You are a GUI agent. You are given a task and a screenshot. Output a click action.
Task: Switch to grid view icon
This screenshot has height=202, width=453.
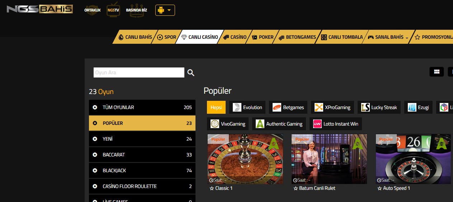tap(437, 72)
